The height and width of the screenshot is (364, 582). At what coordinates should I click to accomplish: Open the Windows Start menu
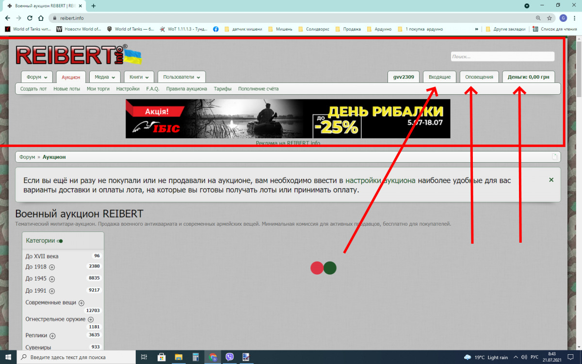click(x=9, y=357)
